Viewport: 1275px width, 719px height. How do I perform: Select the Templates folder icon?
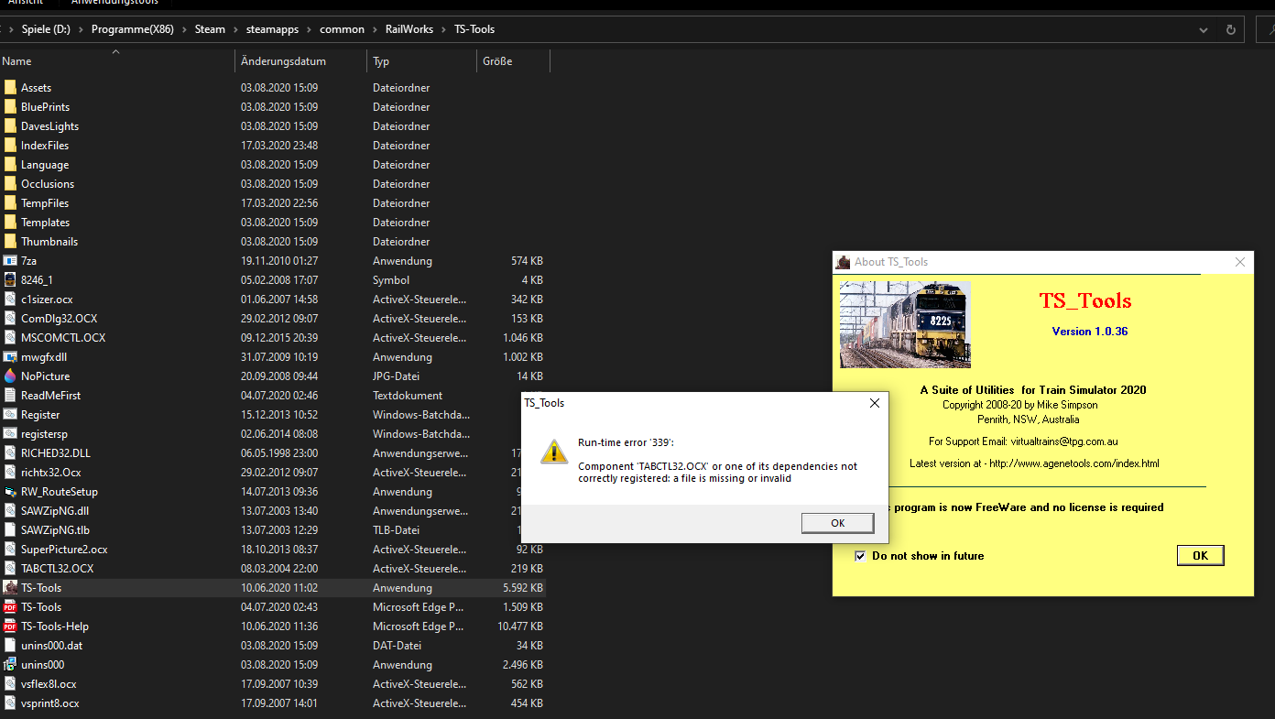(x=10, y=223)
